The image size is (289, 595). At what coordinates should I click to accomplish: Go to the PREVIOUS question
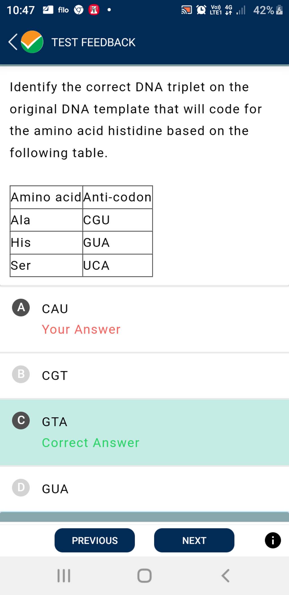point(95,540)
